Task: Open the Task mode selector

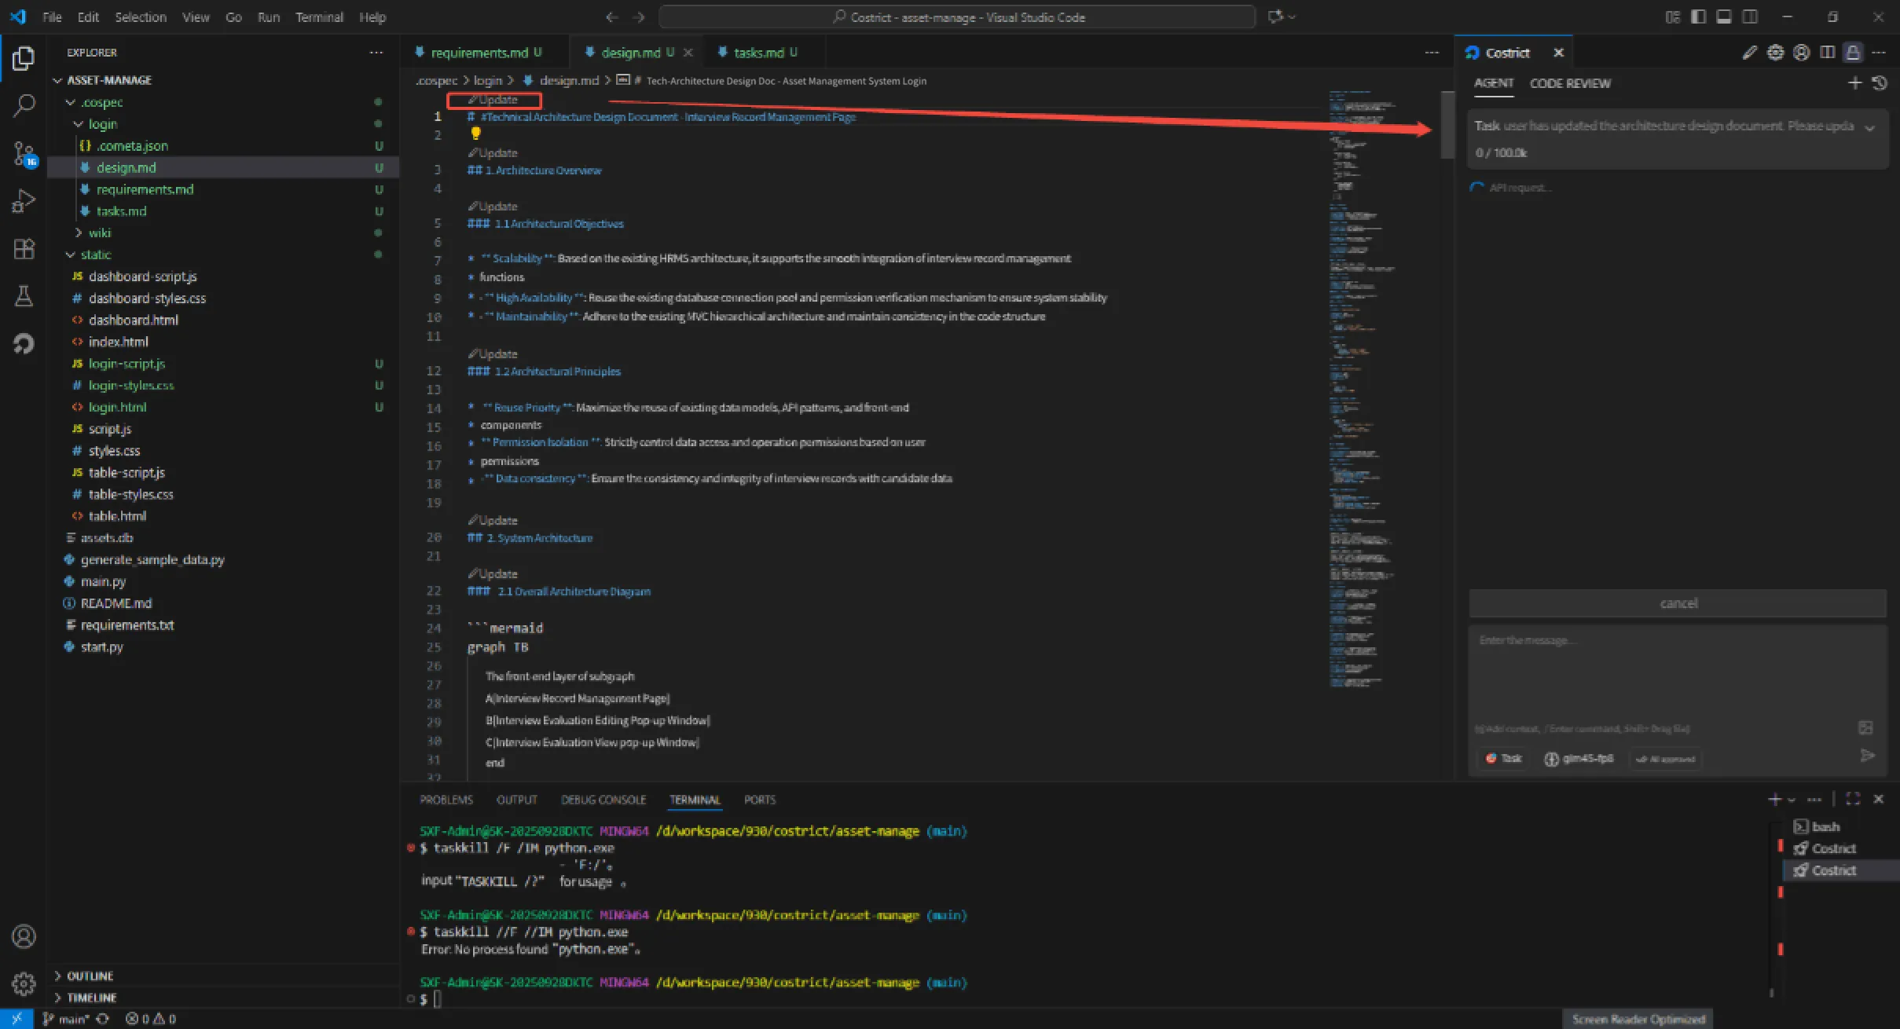Action: [1503, 758]
